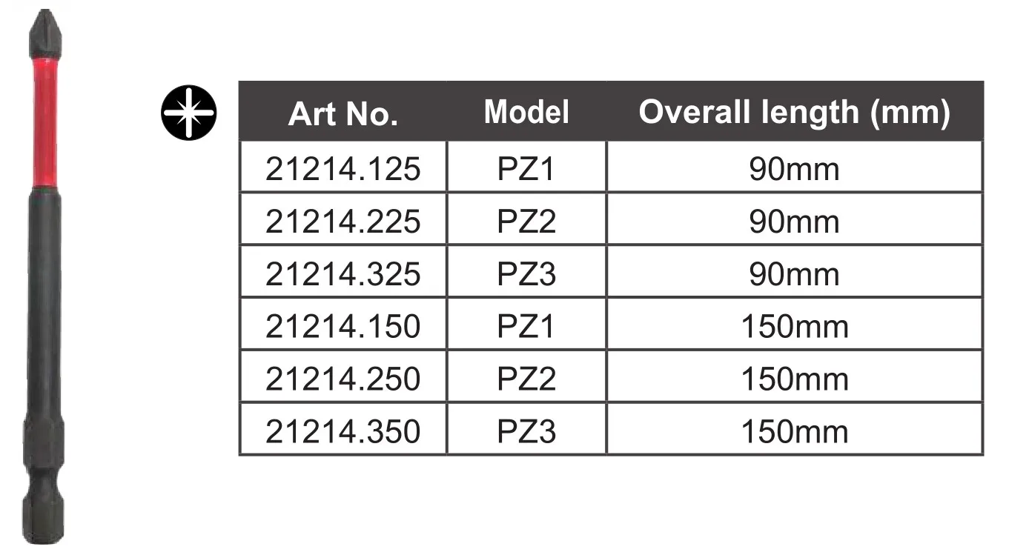This screenshot has width=1029, height=558.
Task: Click the 90mm length in the 21214.225 row
Action: 794,222
